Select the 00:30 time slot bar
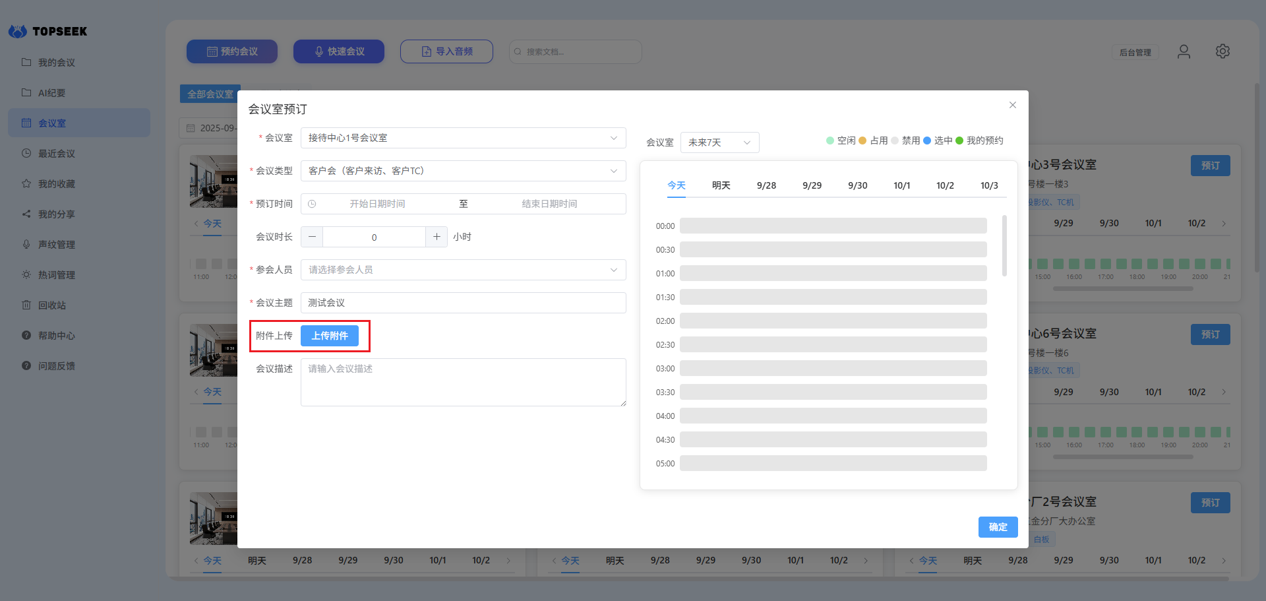Viewport: 1266px width, 601px height. point(833,249)
